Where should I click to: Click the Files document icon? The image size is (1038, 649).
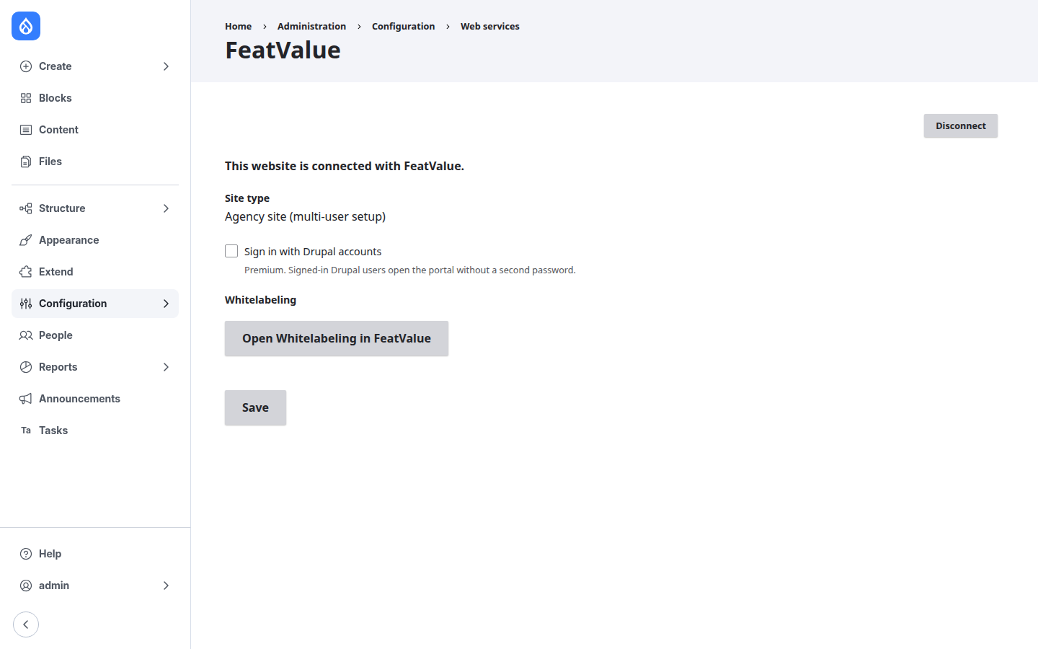(x=26, y=162)
